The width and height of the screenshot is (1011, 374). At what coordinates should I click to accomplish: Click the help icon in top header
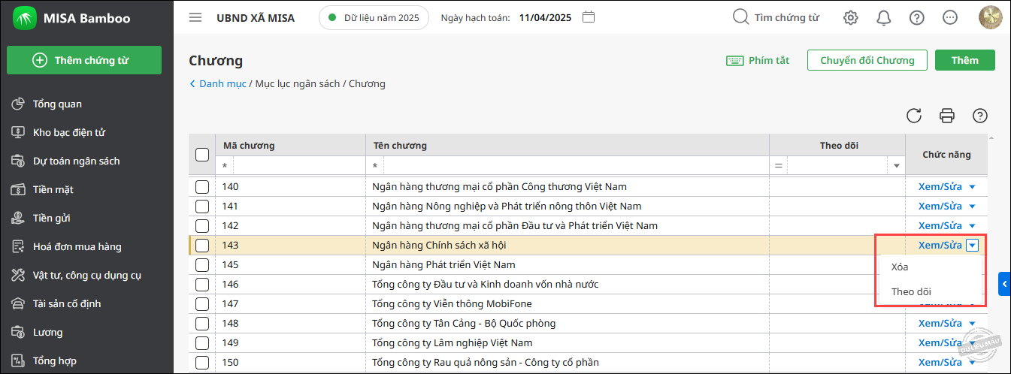click(x=917, y=17)
